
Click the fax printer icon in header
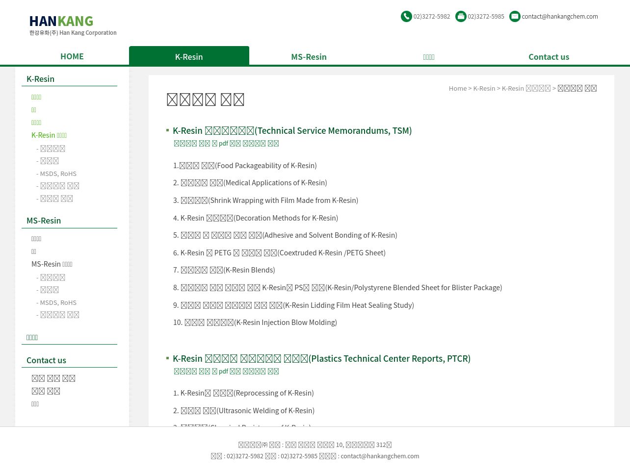pos(461,17)
